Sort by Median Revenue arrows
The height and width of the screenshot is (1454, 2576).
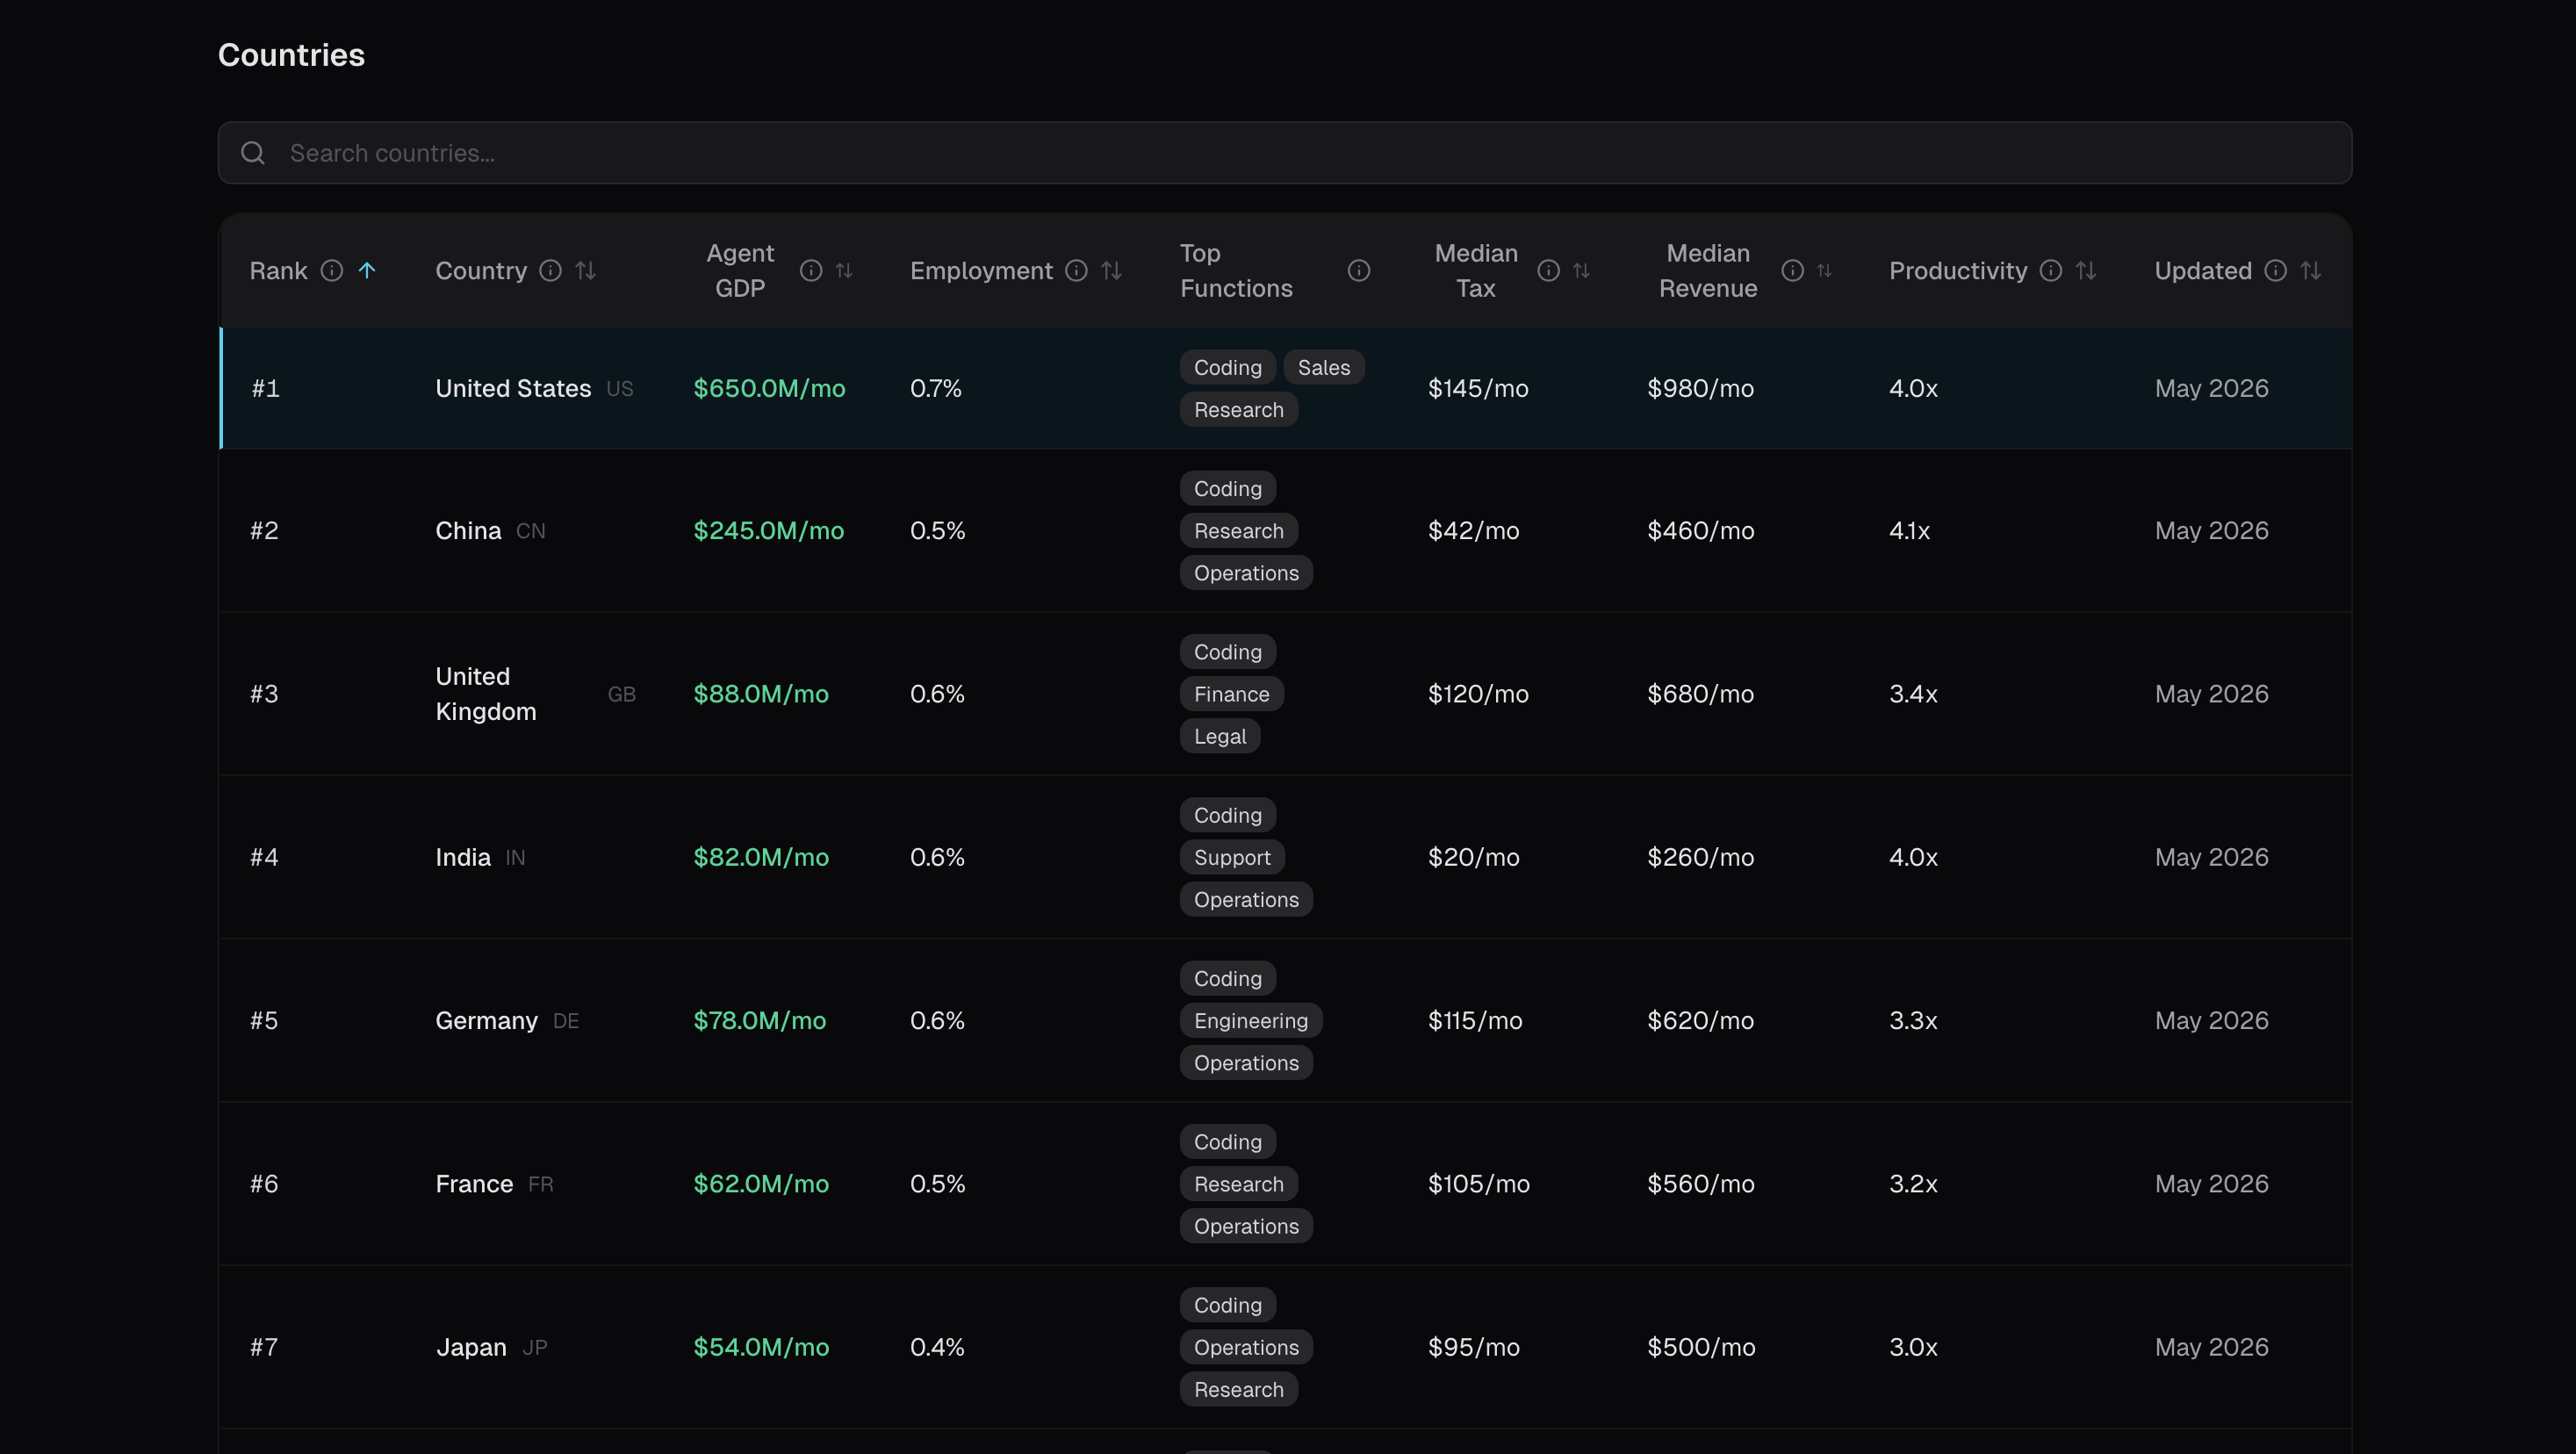click(1824, 271)
